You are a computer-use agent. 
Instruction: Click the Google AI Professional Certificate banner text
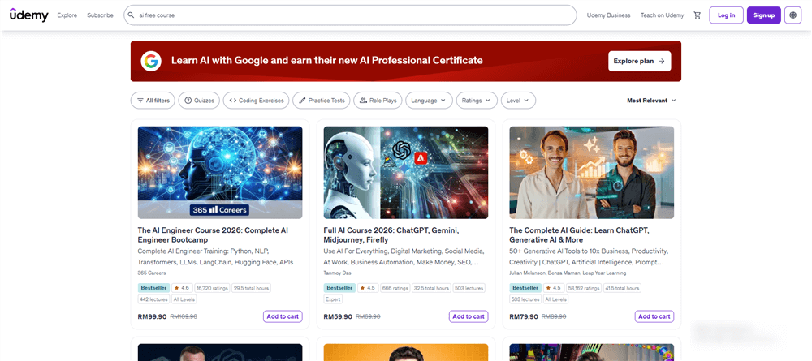point(326,61)
